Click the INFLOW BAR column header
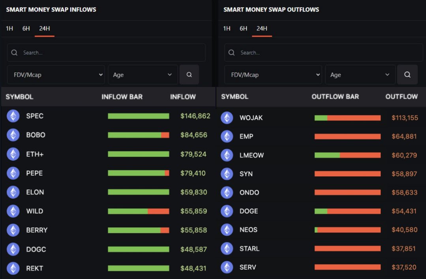Image resolution: width=426 pixels, height=279 pixels. coord(122,97)
